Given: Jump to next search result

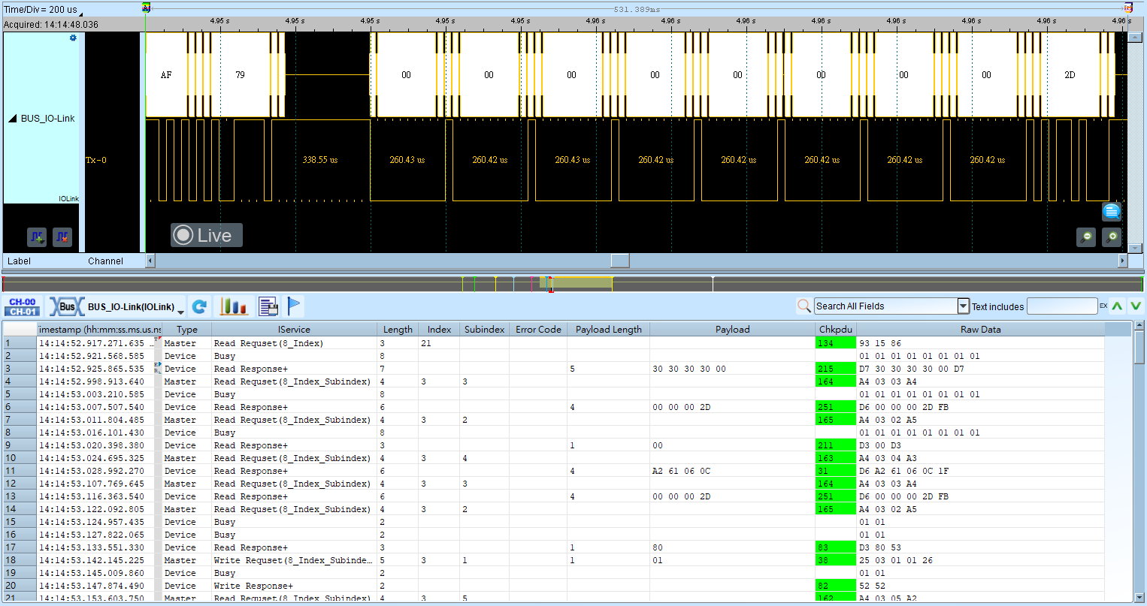Looking at the screenshot, I should click(1136, 306).
